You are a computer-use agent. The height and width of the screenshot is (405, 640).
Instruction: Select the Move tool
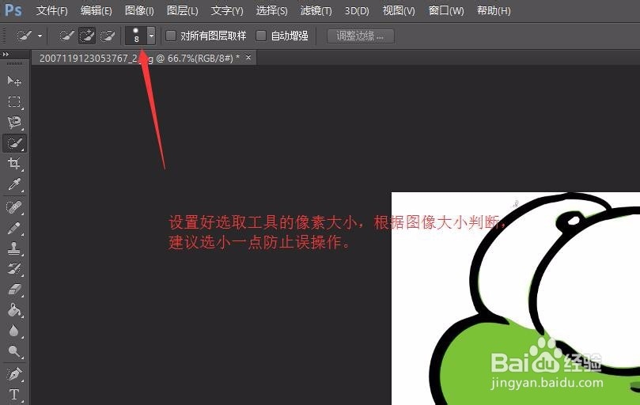coord(14,81)
